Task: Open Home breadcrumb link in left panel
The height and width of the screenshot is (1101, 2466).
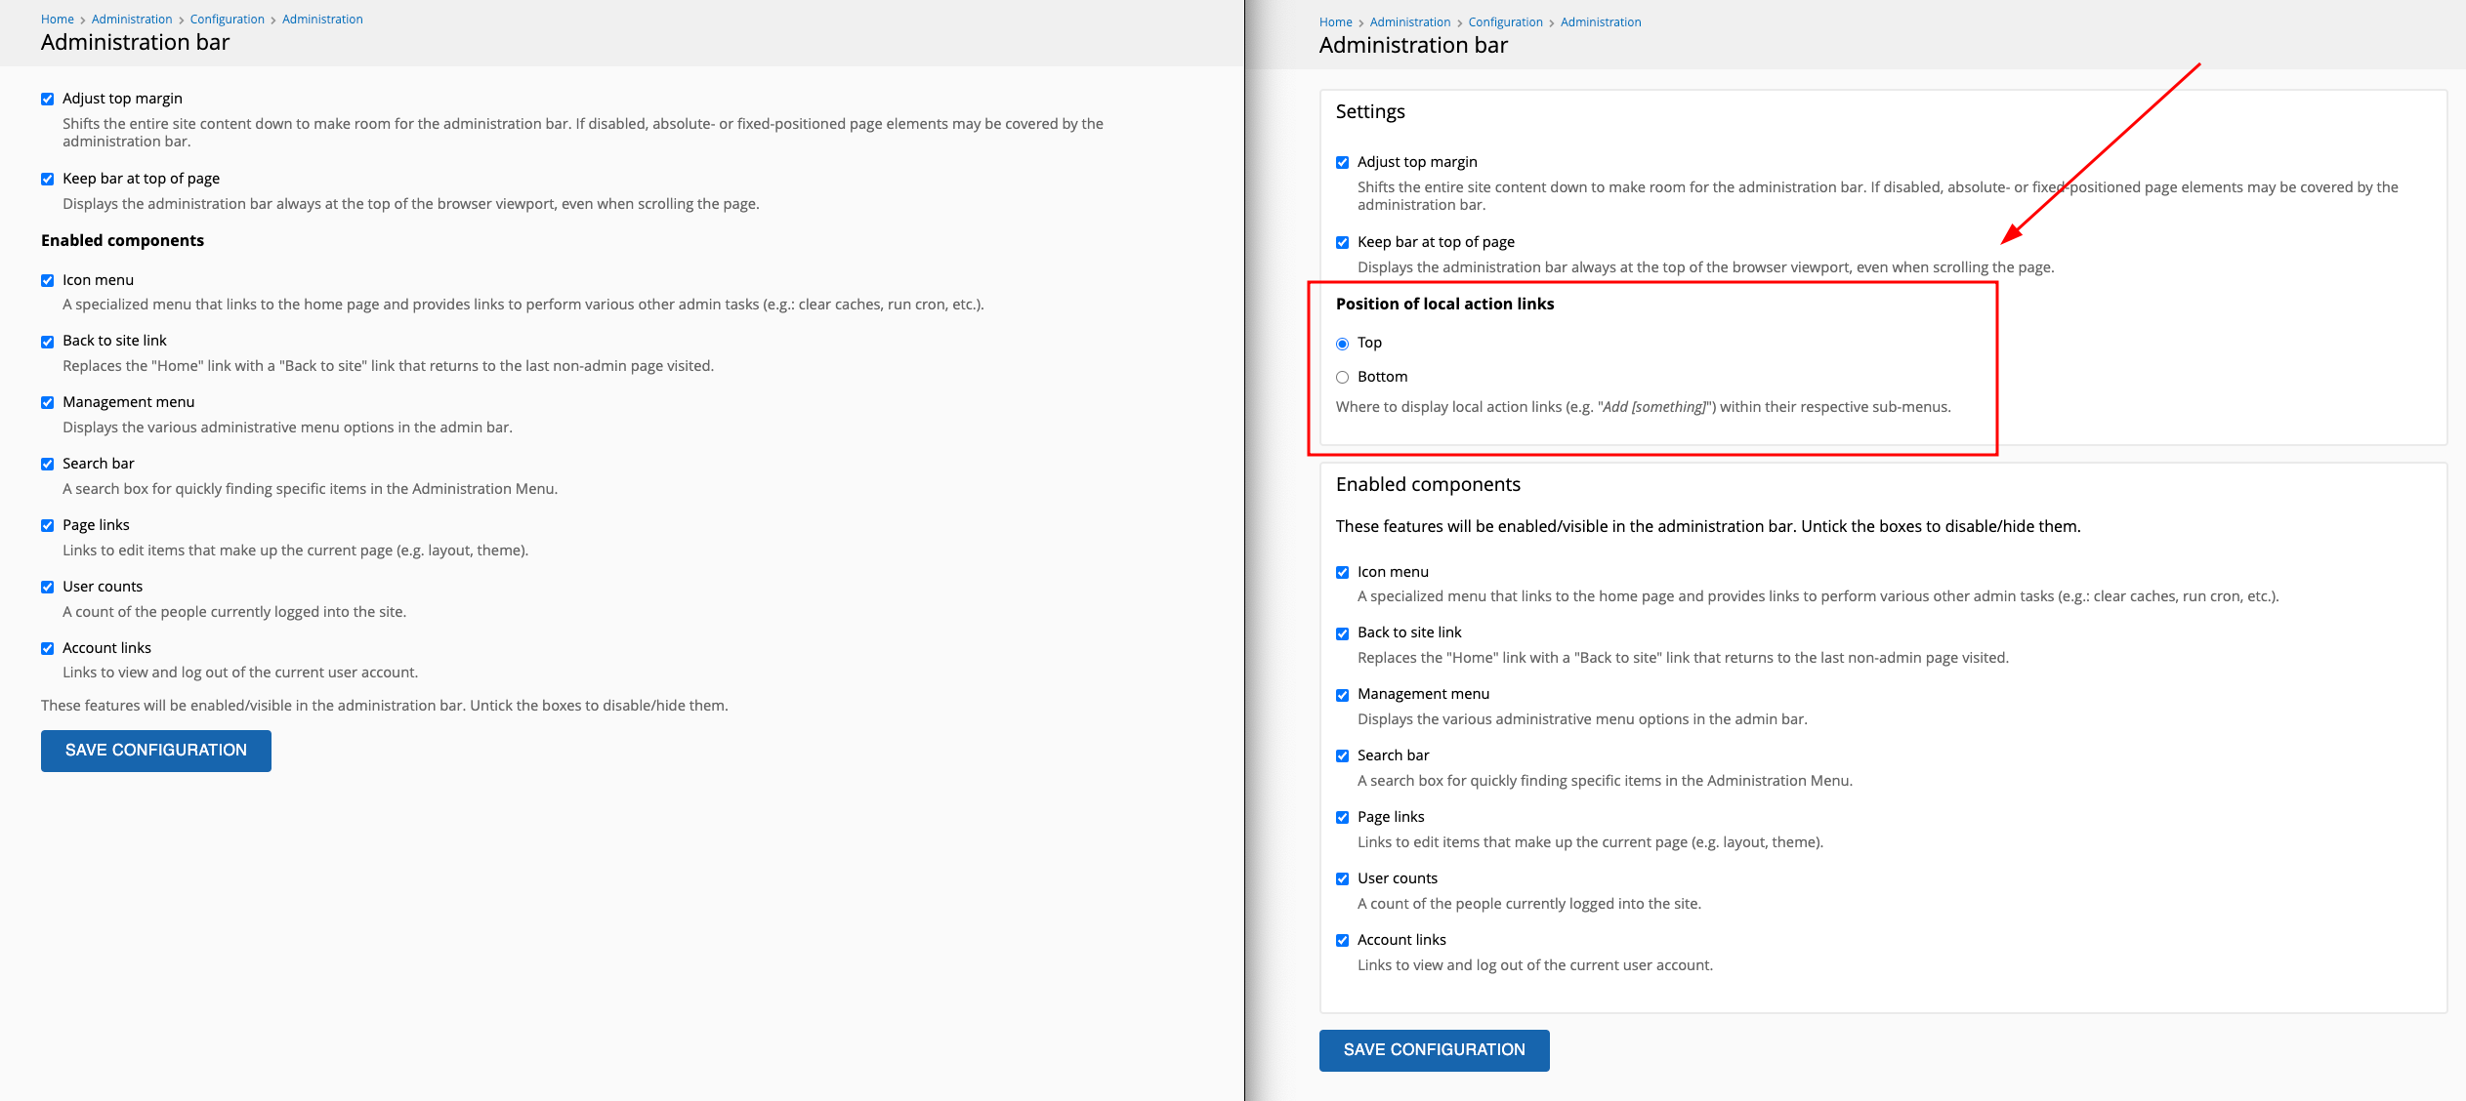Action: (57, 20)
